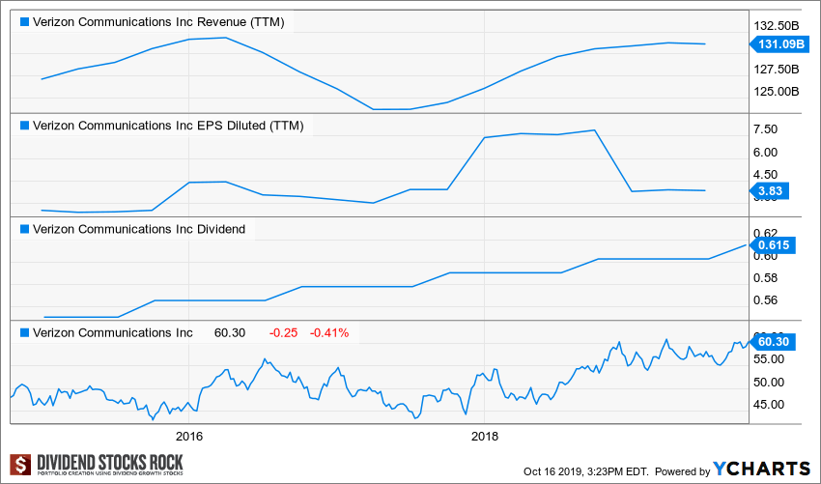Click the red -0.41% percentage change

pyautogui.click(x=329, y=333)
